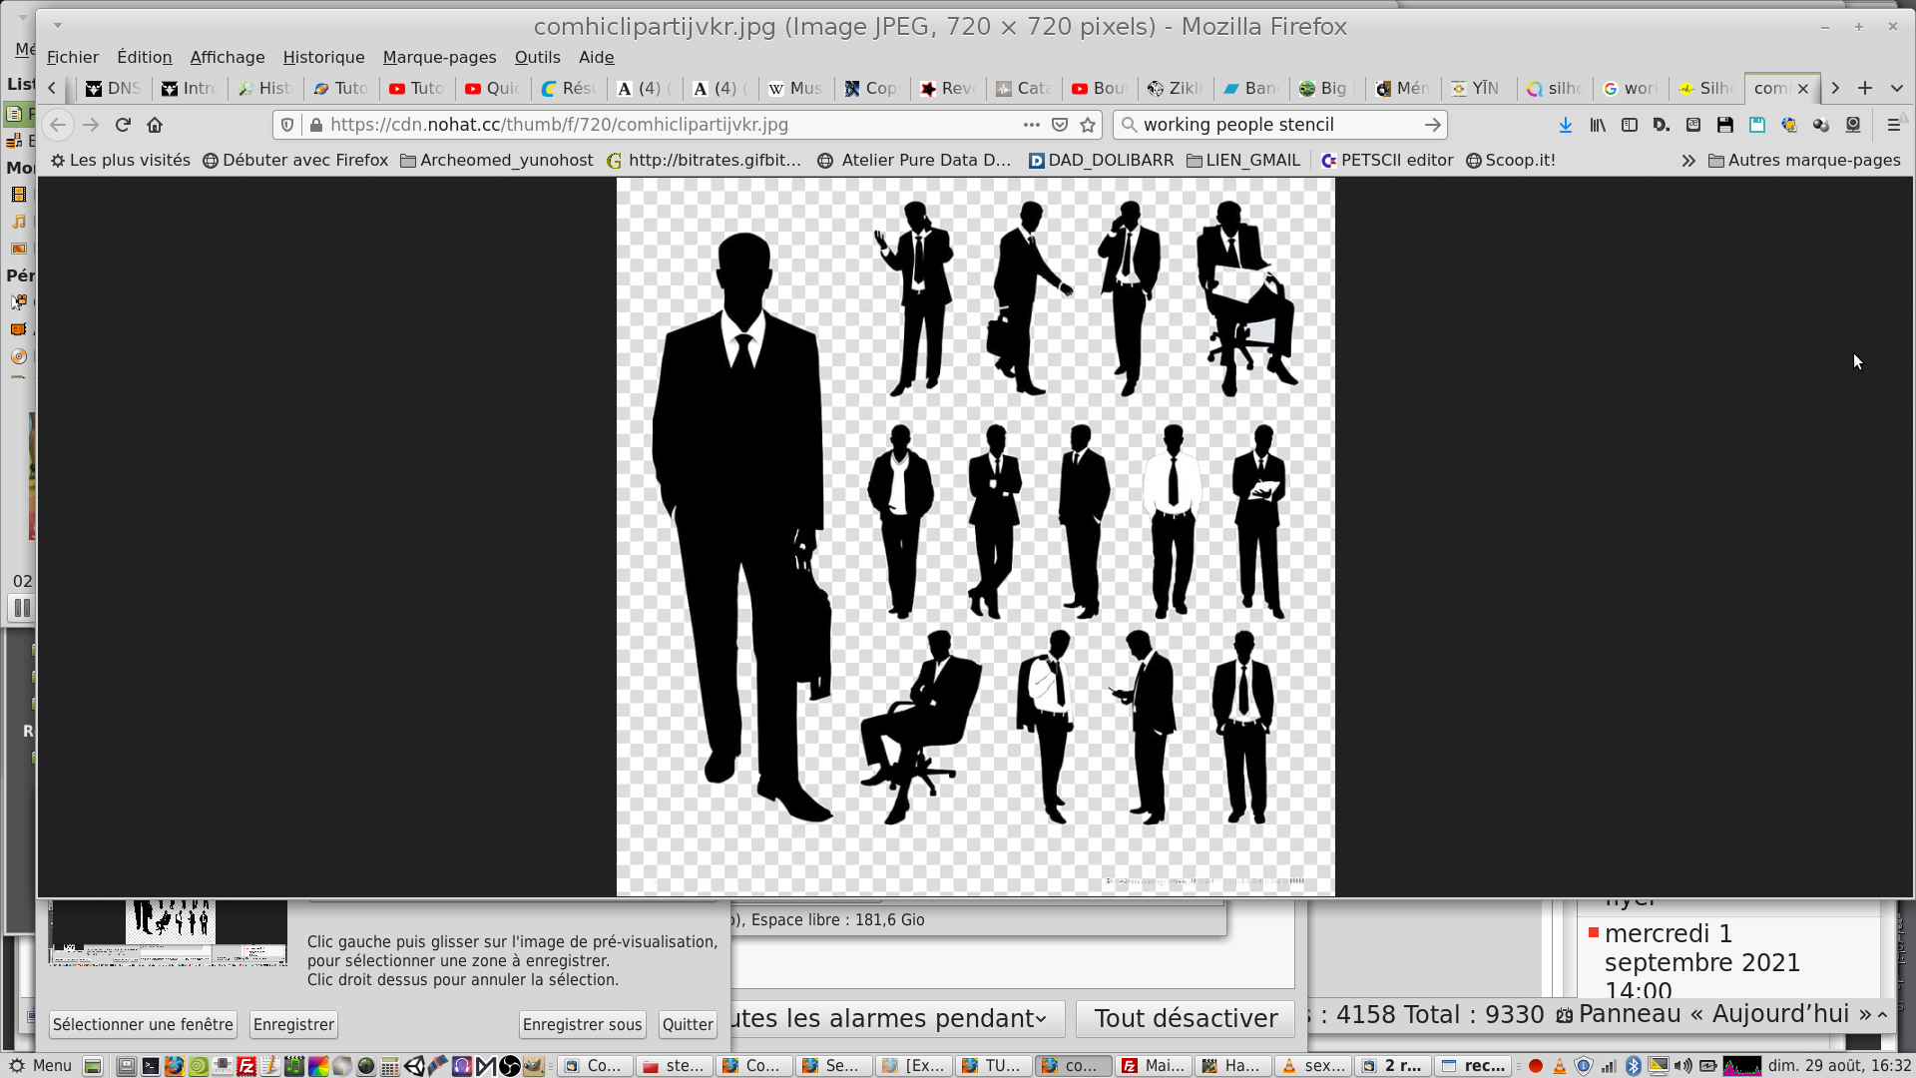Click the black floppy disk save icon

tap(1724, 125)
